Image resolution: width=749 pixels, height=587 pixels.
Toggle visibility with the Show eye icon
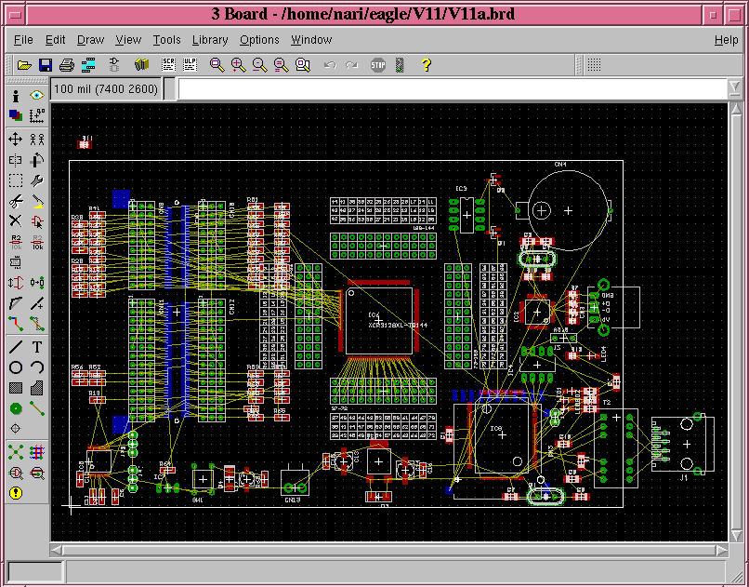coord(37,95)
